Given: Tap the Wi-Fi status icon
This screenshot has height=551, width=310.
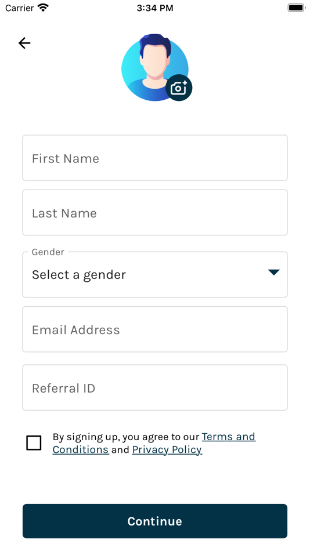Looking at the screenshot, I should [x=43, y=8].
